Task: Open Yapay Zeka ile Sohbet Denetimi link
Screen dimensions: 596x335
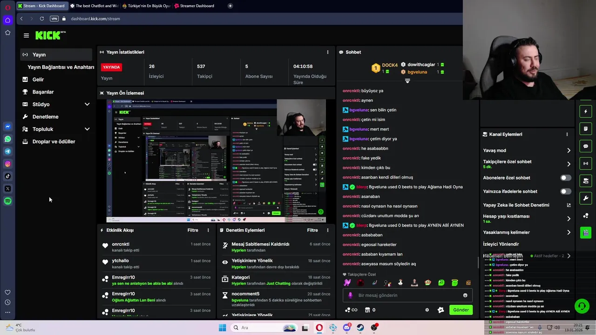Action: (x=527, y=205)
